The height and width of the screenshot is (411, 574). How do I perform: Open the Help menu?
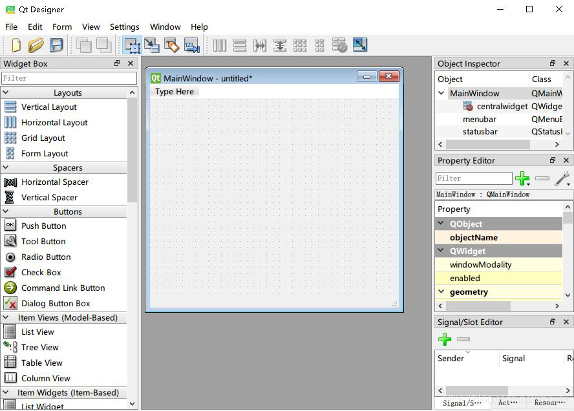[x=199, y=27]
